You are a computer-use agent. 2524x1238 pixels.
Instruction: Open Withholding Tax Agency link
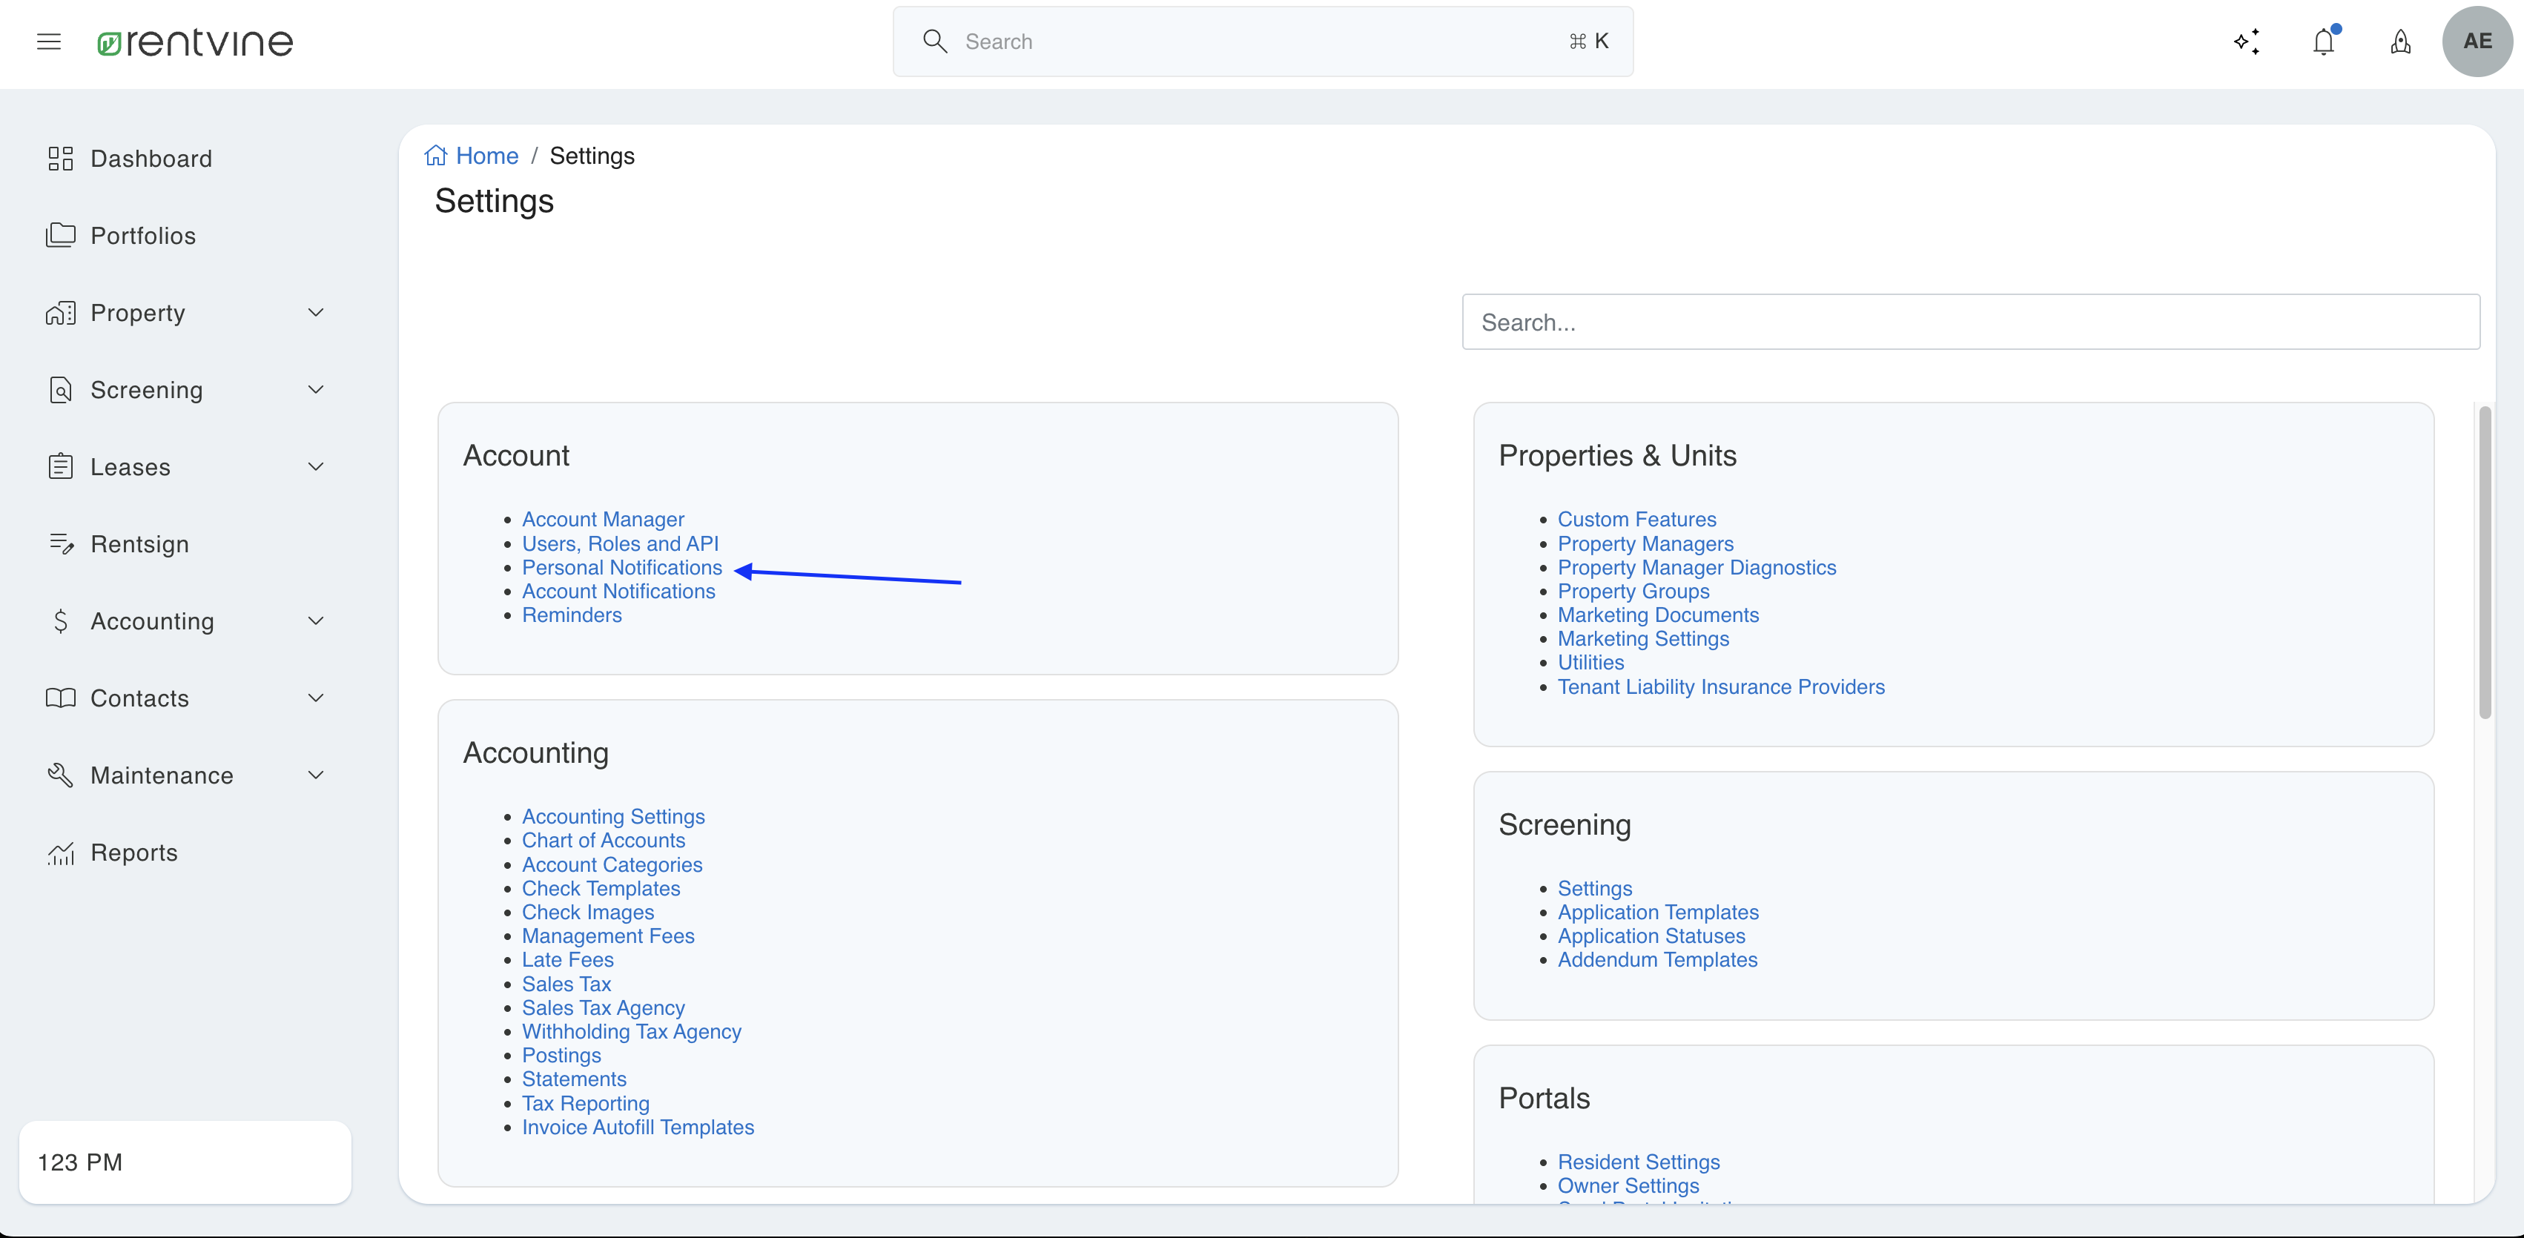tap(632, 1031)
